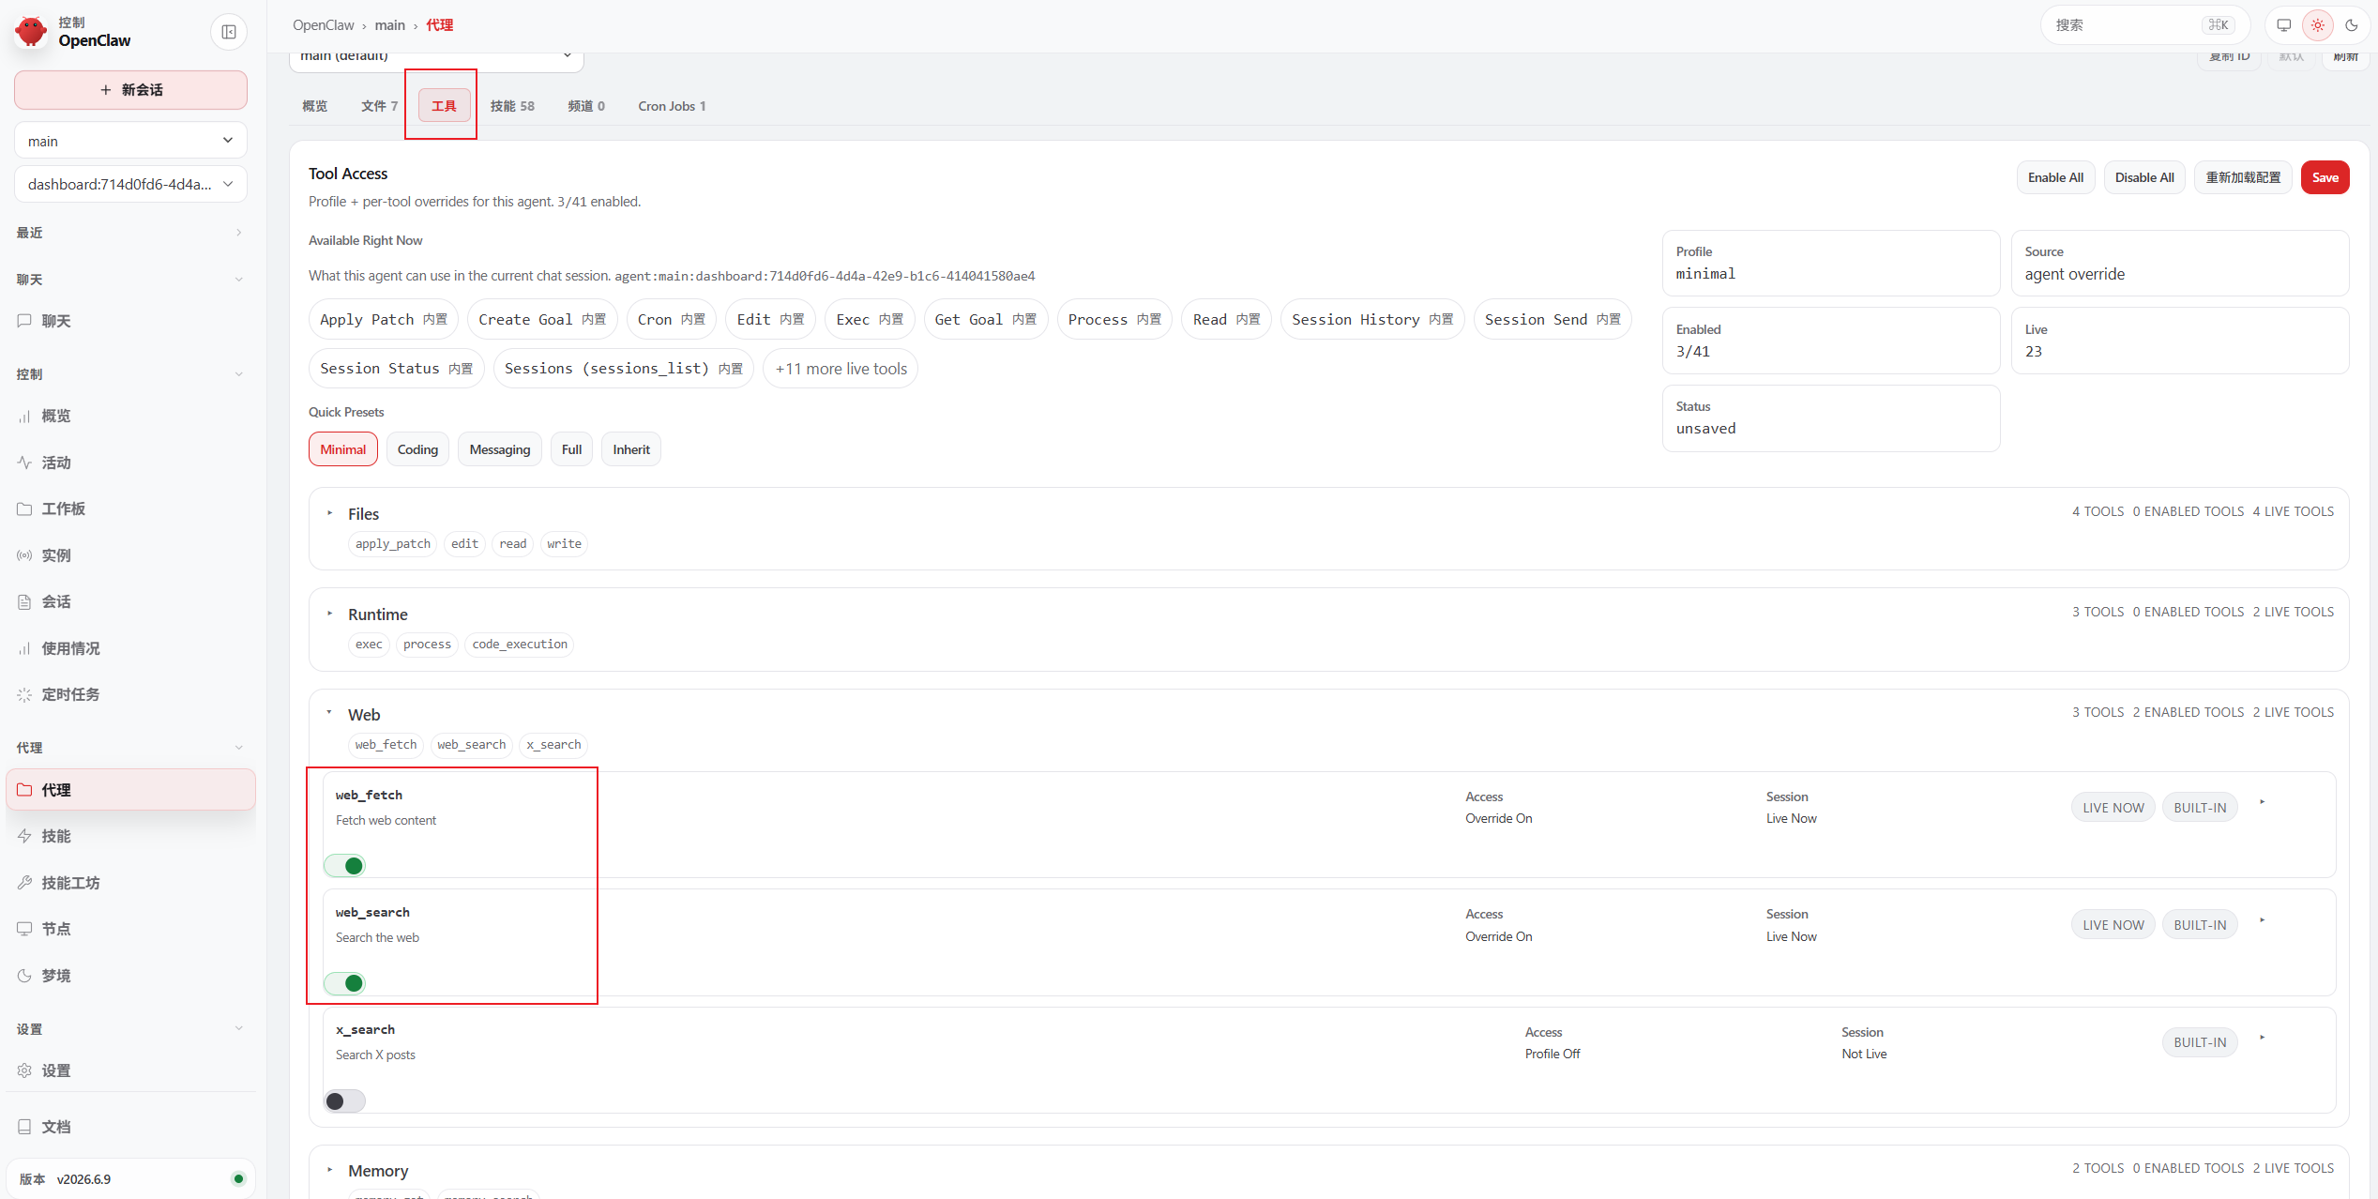Open 文档 docs in sidebar
2378x1199 pixels.
[x=130, y=1127]
